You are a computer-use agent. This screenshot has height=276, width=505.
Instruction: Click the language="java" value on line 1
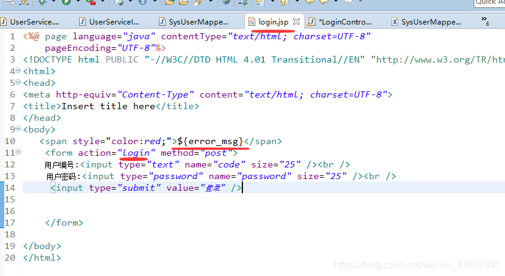coord(139,36)
